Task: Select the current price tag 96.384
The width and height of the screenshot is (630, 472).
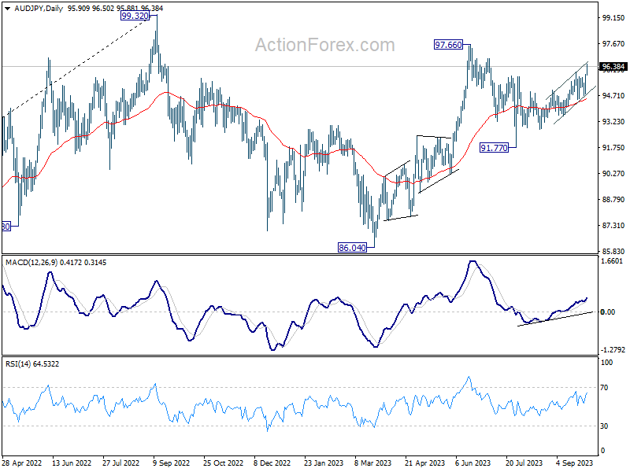Action: 613,67
